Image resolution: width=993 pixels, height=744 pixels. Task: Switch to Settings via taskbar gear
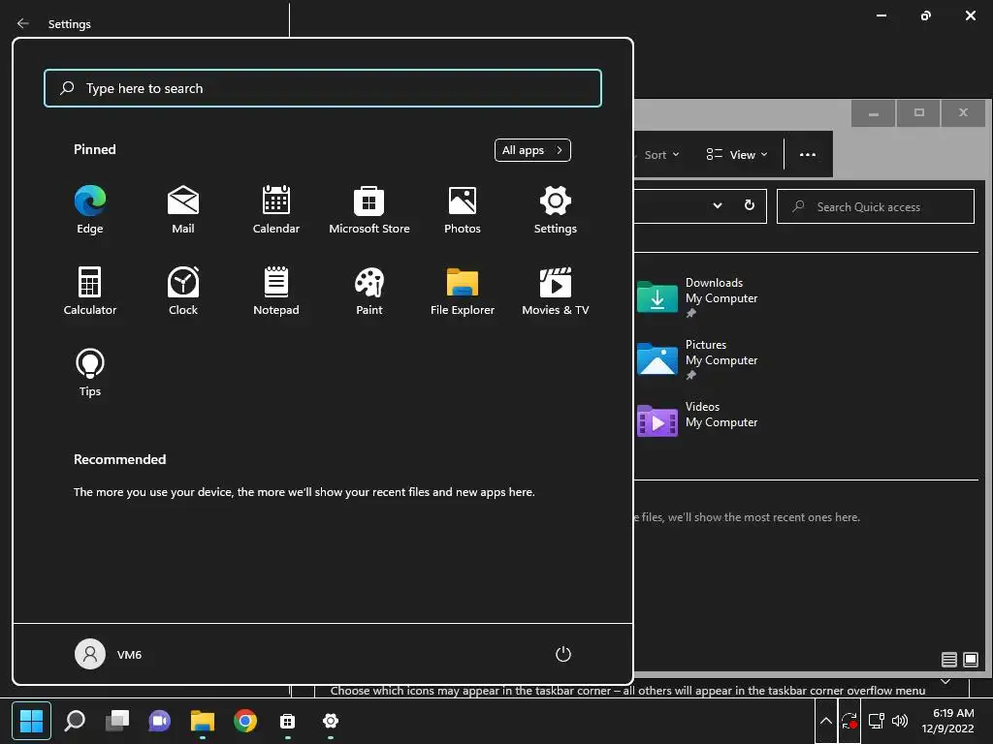(x=331, y=721)
